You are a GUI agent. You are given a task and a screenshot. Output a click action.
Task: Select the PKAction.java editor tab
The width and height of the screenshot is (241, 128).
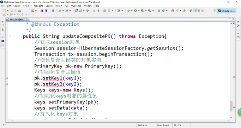[17, 19]
